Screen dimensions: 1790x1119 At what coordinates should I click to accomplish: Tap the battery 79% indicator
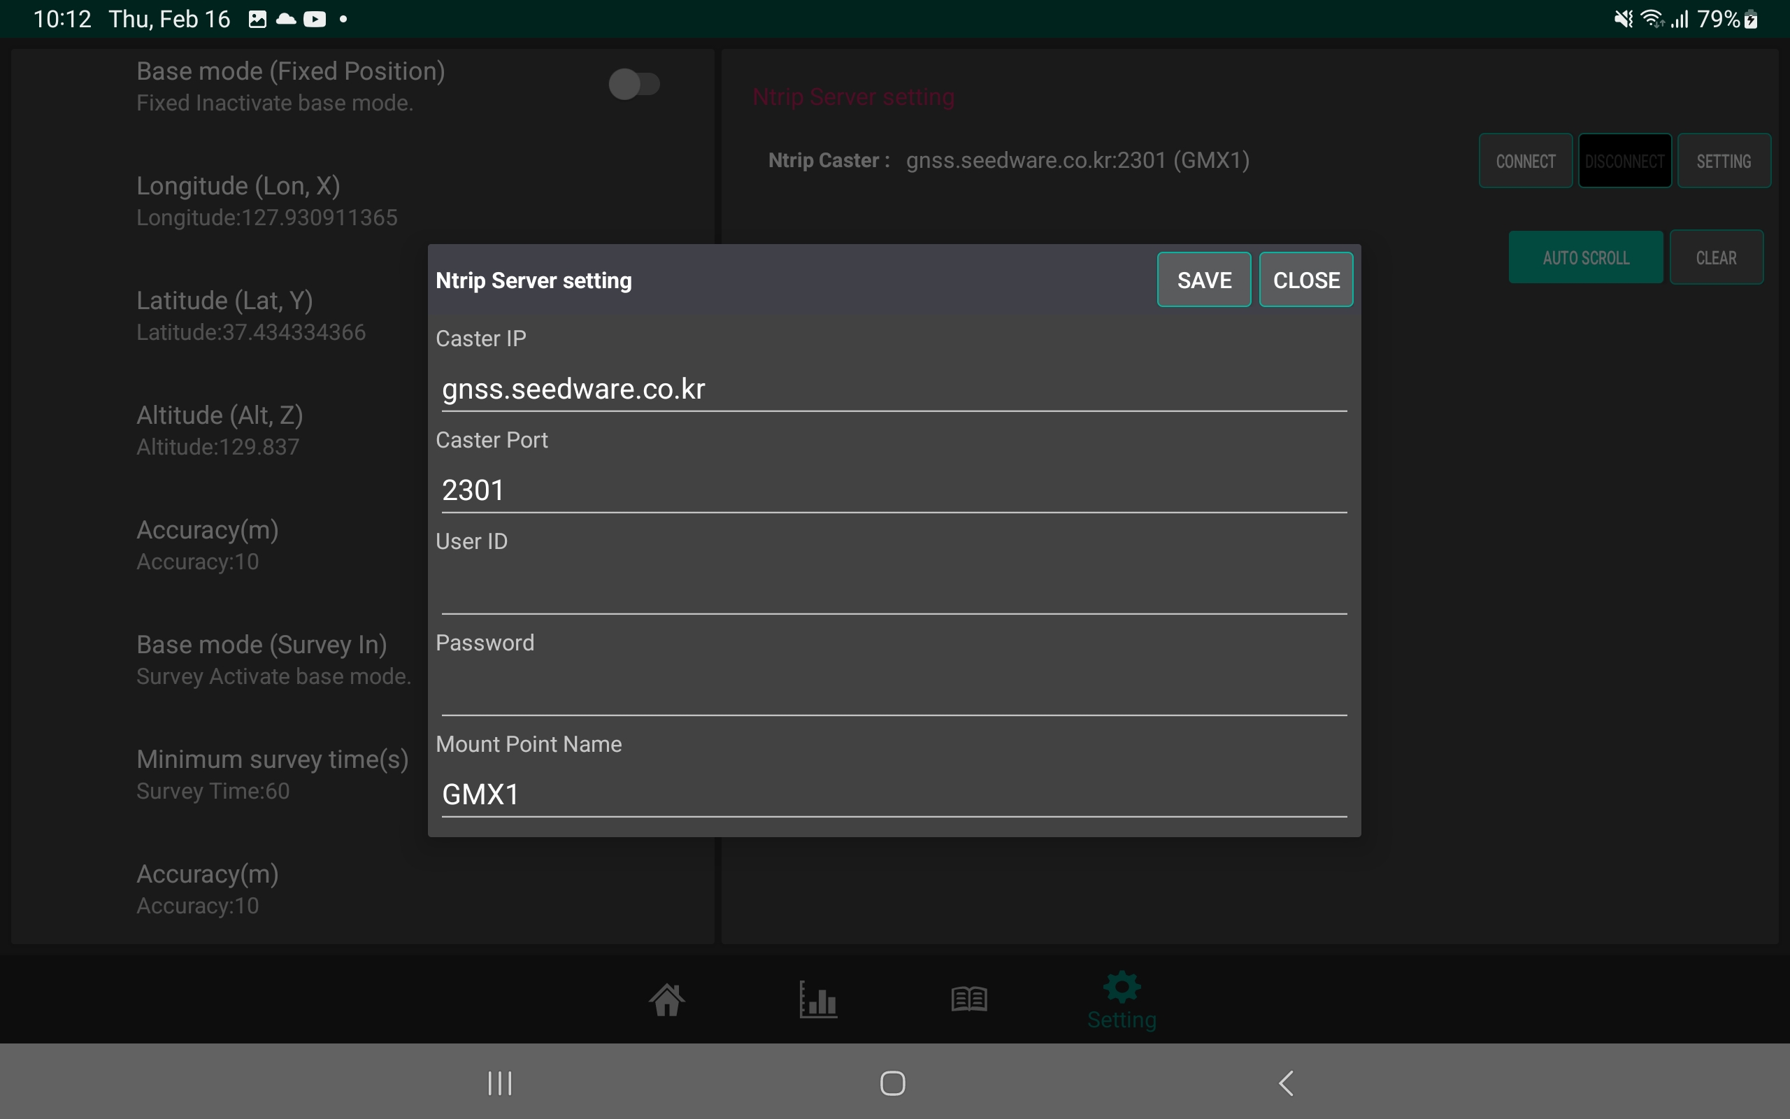(1727, 20)
